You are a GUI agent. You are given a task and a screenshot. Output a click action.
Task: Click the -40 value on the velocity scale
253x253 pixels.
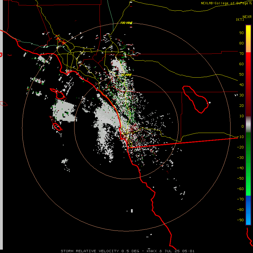click(240, 168)
